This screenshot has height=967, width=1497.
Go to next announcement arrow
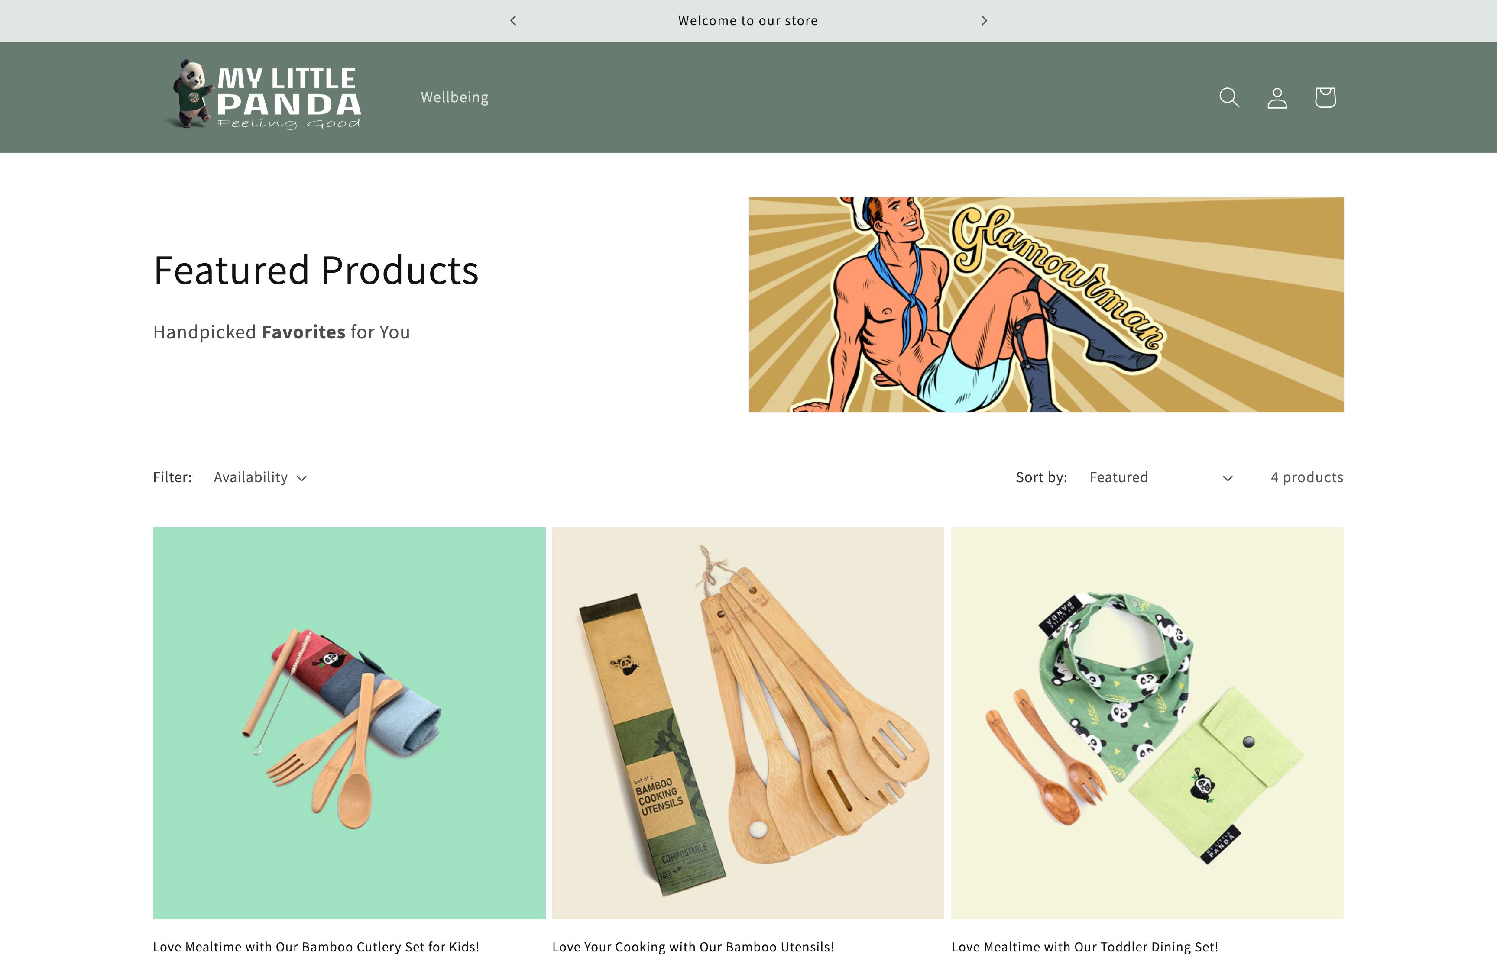(984, 21)
